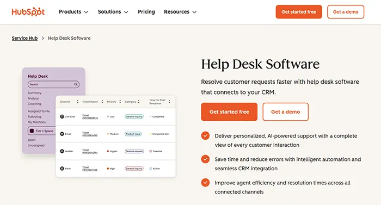The height and width of the screenshot is (205, 381).
Task: Sort by the Channel column arrows
Action: coord(77,102)
